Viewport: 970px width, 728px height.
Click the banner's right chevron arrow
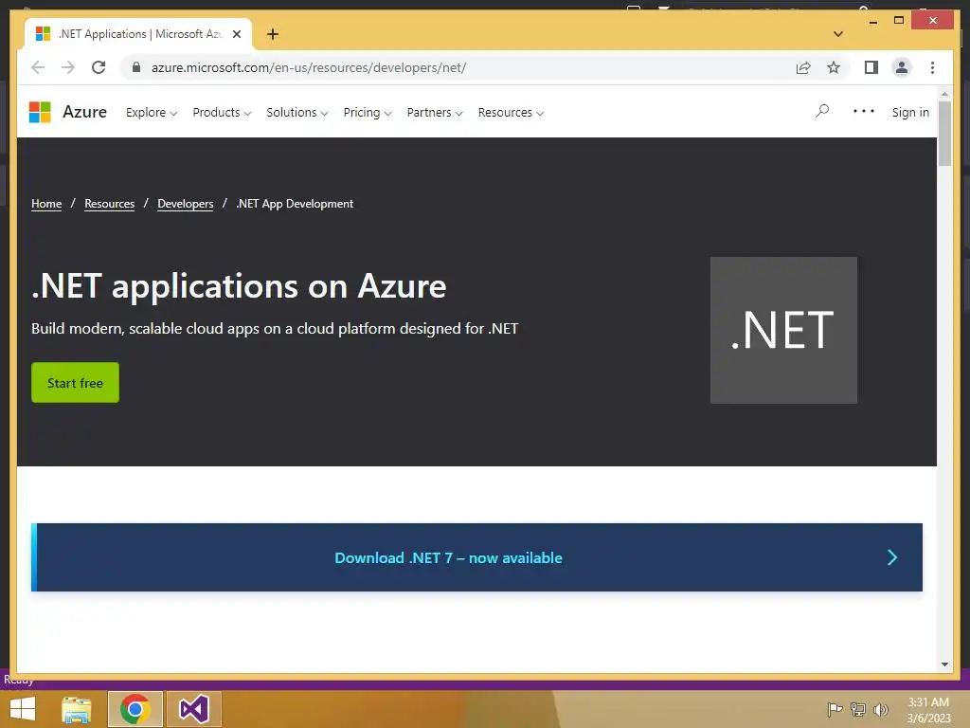coord(892,557)
